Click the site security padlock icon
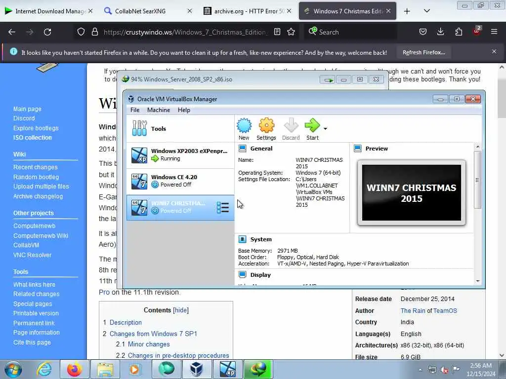The image size is (506, 379). coord(94,32)
